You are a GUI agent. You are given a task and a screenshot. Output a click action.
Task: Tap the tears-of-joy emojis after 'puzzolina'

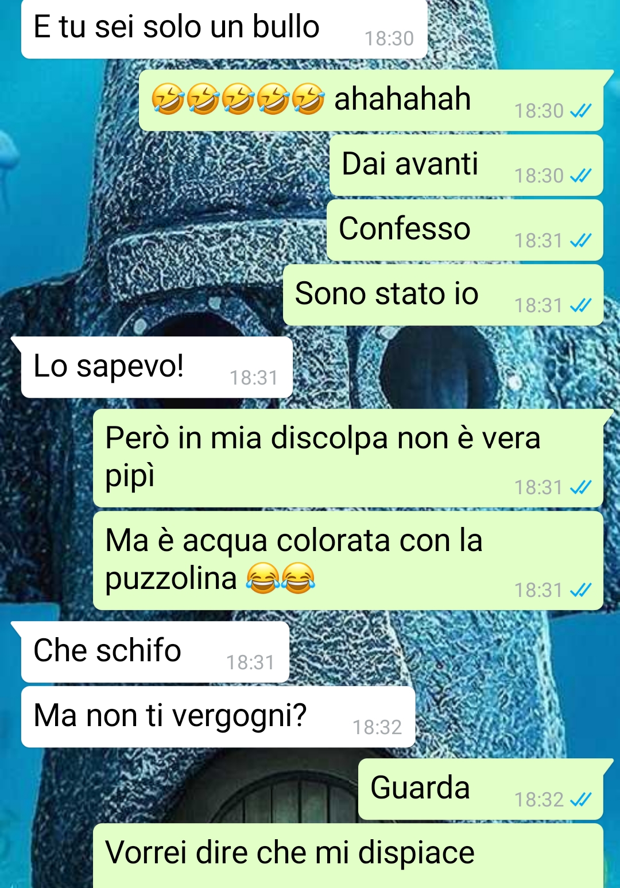(x=281, y=578)
